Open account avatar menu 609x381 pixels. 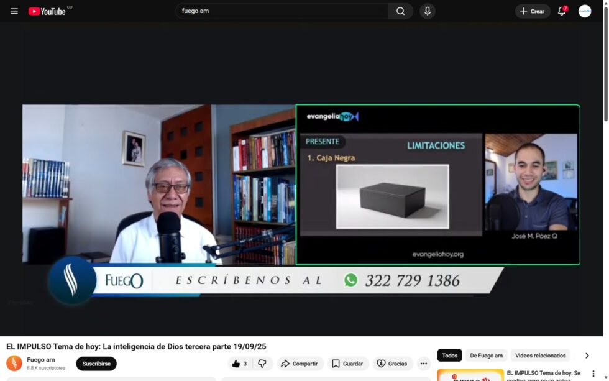click(585, 11)
